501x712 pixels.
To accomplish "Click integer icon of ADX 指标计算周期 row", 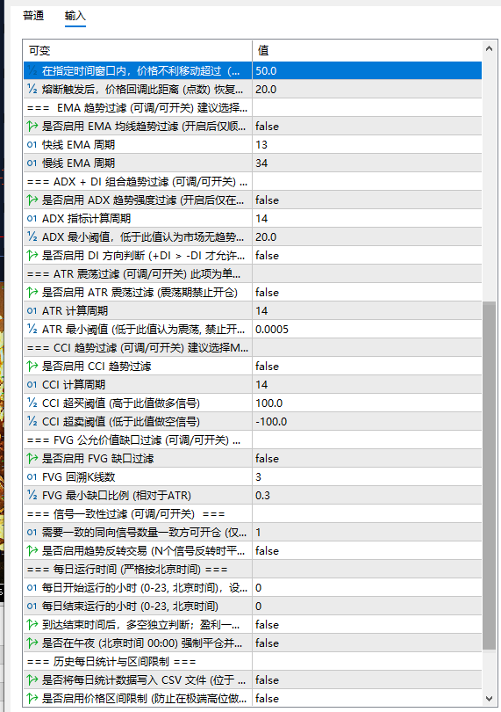I will [32, 218].
